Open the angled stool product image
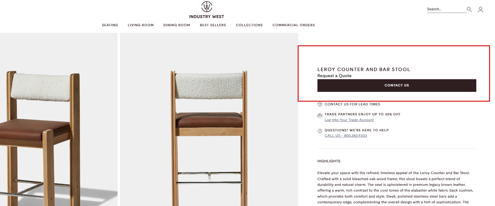 59,120
